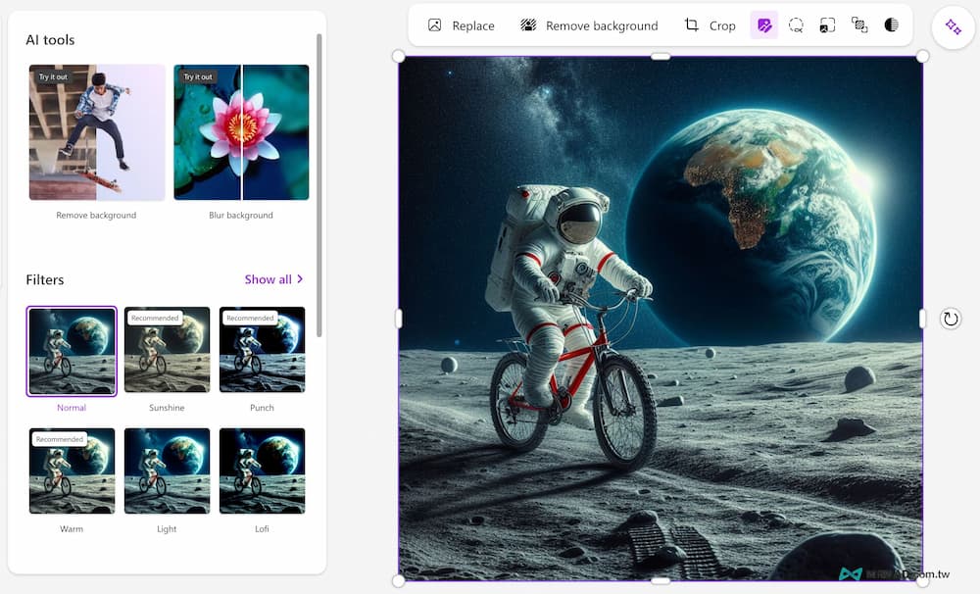Click the set as background icon
The height and width of the screenshot is (594, 980).
tap(827, 25)
